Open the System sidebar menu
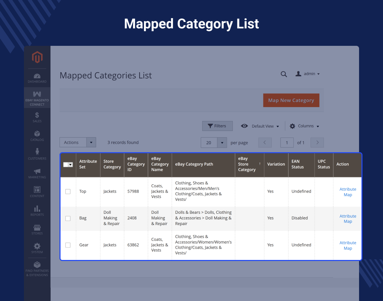The height and width of the screenshot is (301, 383). pos(37,248)
